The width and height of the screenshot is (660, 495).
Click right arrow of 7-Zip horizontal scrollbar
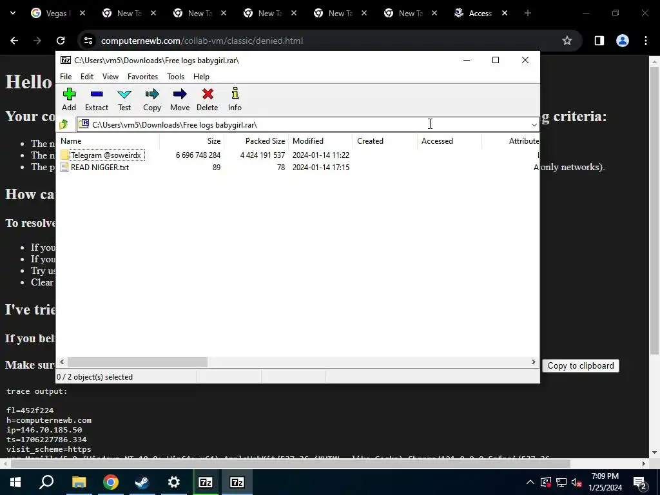pos(533,362)
